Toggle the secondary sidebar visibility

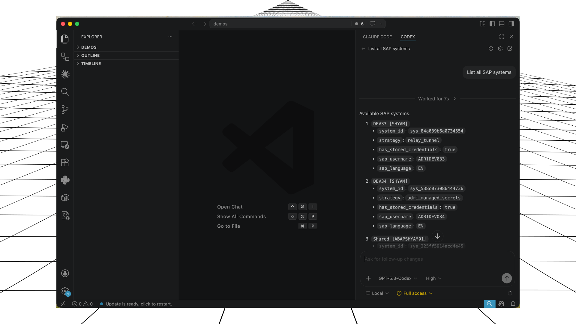point(512,24)
